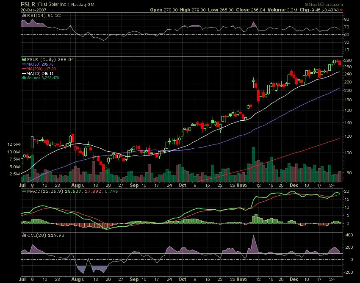This screenshot has height=283, width=360.
Task: Click the Sep label under the volume bars
Action: [134, 186]
